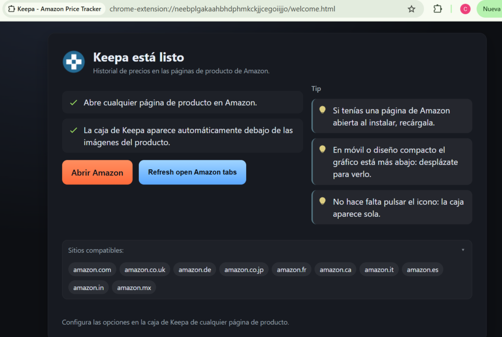Click the checkmark next to 'La caja de Keepa aparece'
The width and height of the screenshot is (502, 337).
(x=74, y=130)
